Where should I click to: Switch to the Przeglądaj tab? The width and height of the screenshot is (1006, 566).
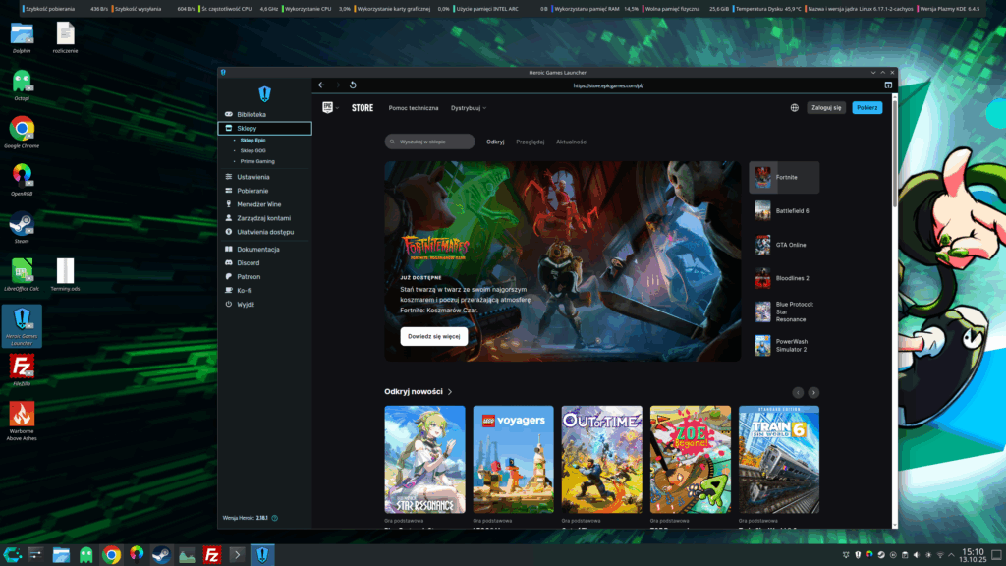tap(530, 141)
